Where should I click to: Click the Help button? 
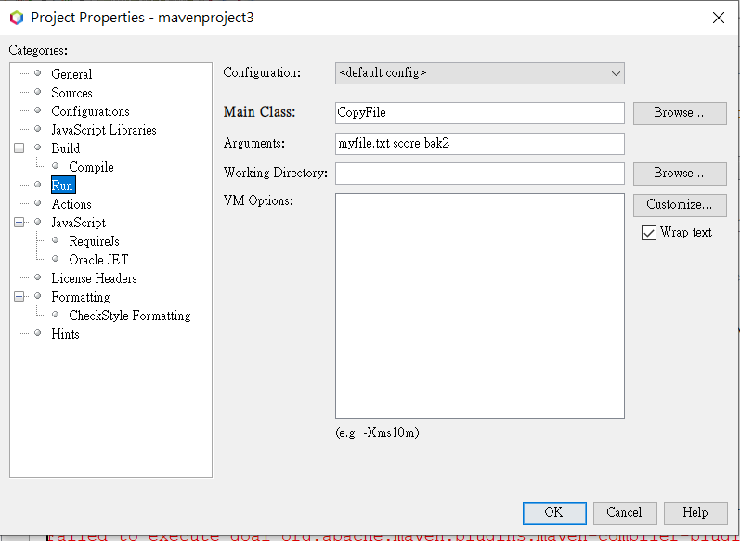click(x=695, y=513)
